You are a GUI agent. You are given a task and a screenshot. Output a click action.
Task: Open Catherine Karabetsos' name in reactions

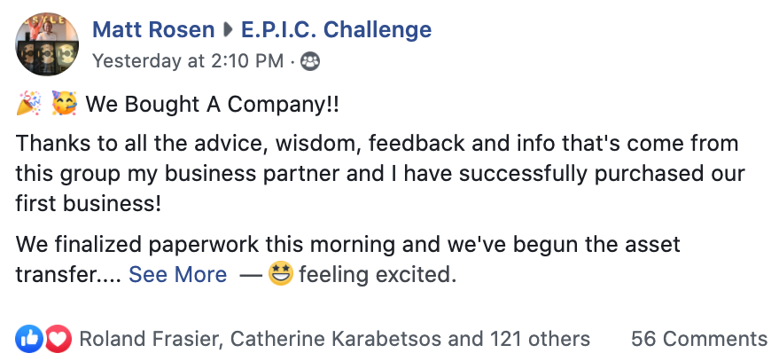click(330, 338)
